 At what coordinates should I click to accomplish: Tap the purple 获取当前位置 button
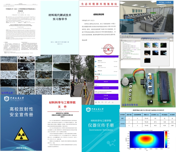[x=106, y=88]
